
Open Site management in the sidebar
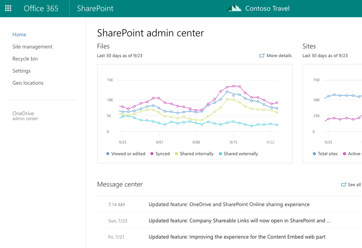click(32, 47)
